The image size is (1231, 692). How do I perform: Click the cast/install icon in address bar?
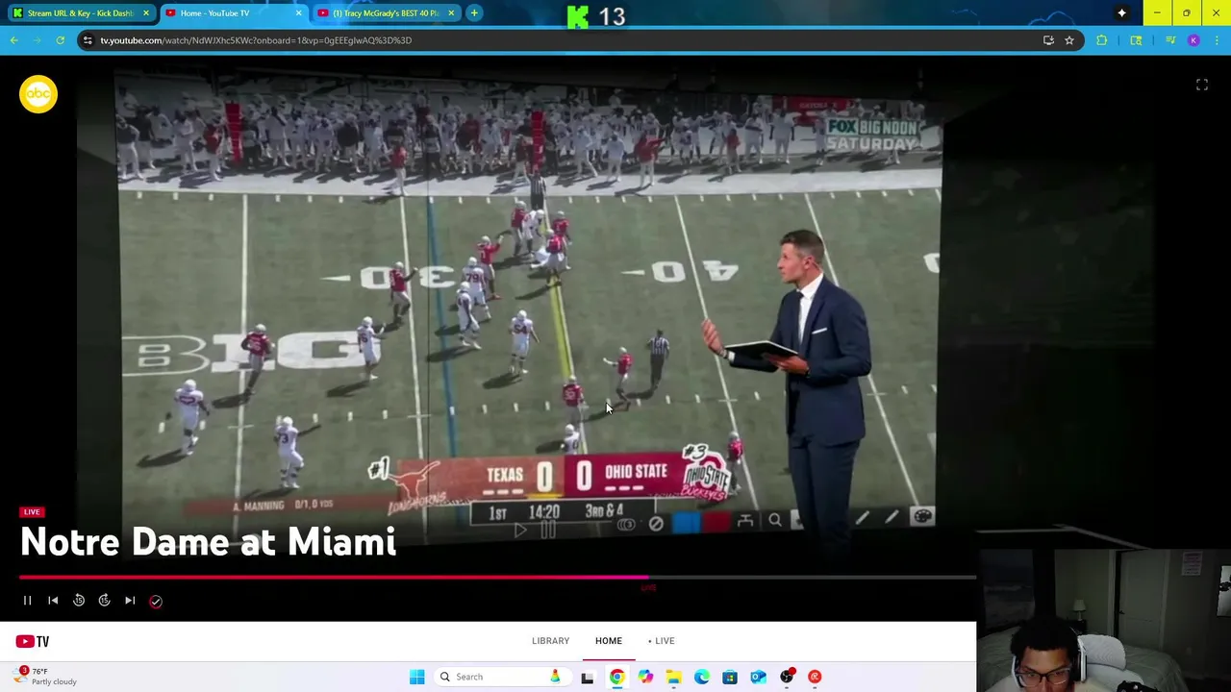click(x=1048, y=40)
